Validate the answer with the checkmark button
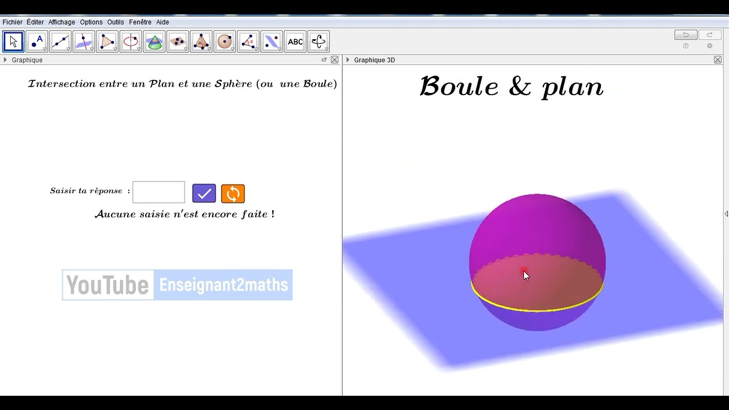The height and width of the screenshot is (410, 729). tap(204, 194)
